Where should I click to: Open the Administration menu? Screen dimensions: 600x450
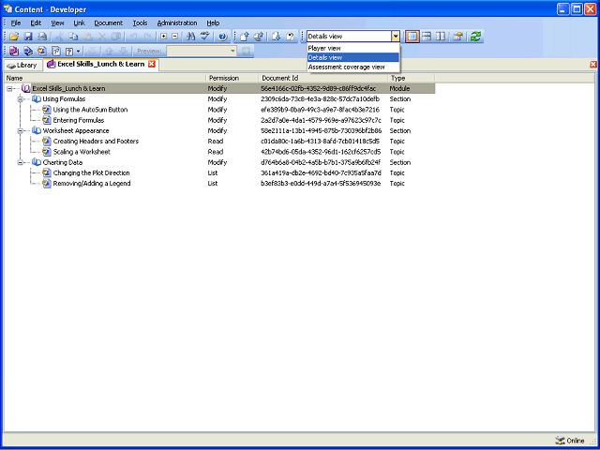pyautogui.click(x=177, y=22)
